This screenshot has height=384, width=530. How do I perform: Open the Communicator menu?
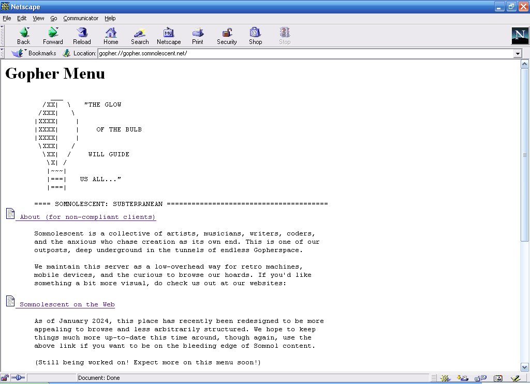(81, 18)
